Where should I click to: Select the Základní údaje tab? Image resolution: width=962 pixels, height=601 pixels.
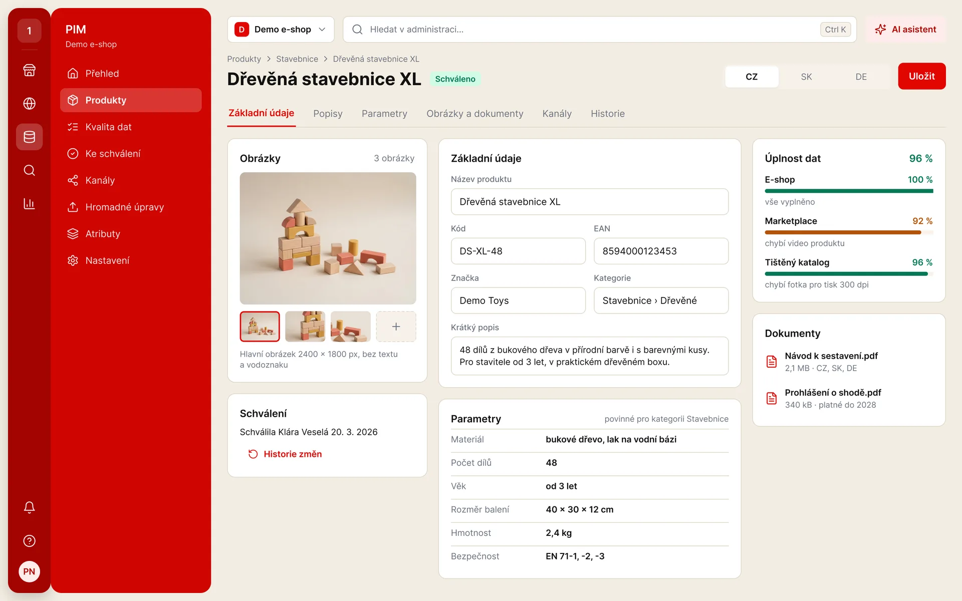[x=261, y=113]
